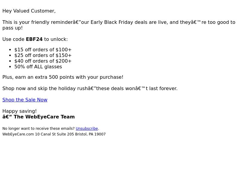
Task: Click the words Use code
Action: tap(13, 39)
